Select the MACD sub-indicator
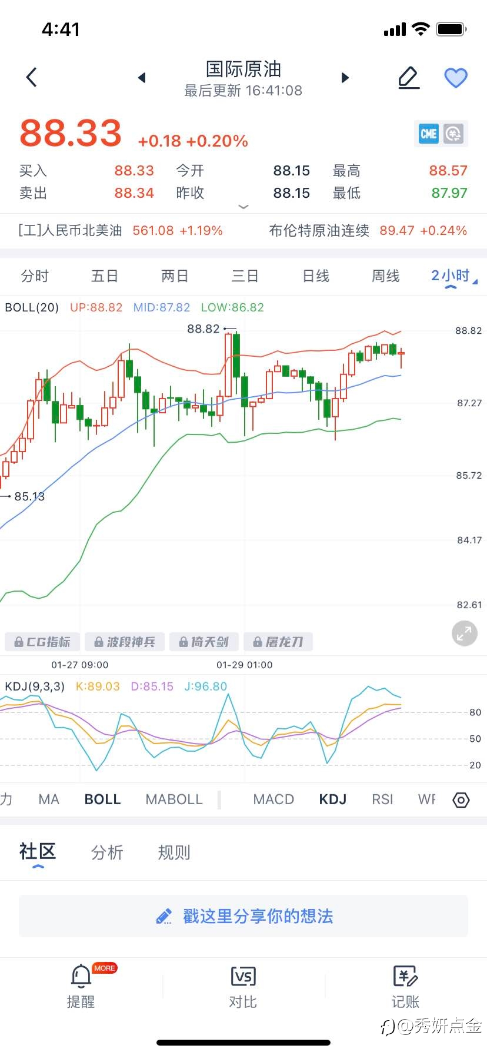The width and height of the screenshot is (487, 1055). 273,799
